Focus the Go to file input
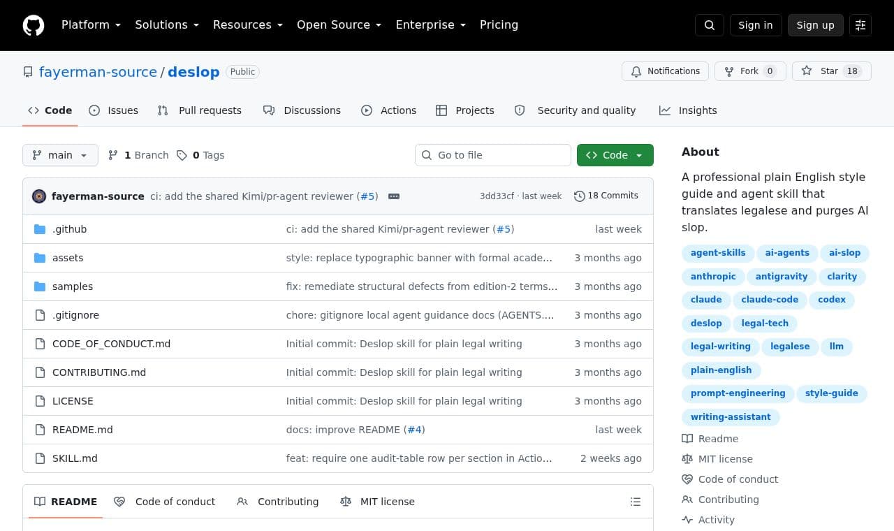Viewport: 894px width, 531px height. click(x=493, y=155)
